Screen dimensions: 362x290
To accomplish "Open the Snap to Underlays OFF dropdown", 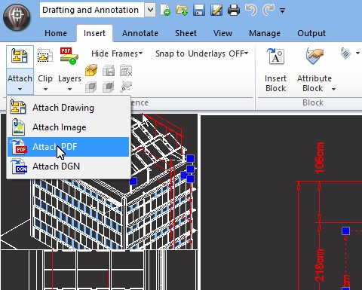I will point(202,53).
